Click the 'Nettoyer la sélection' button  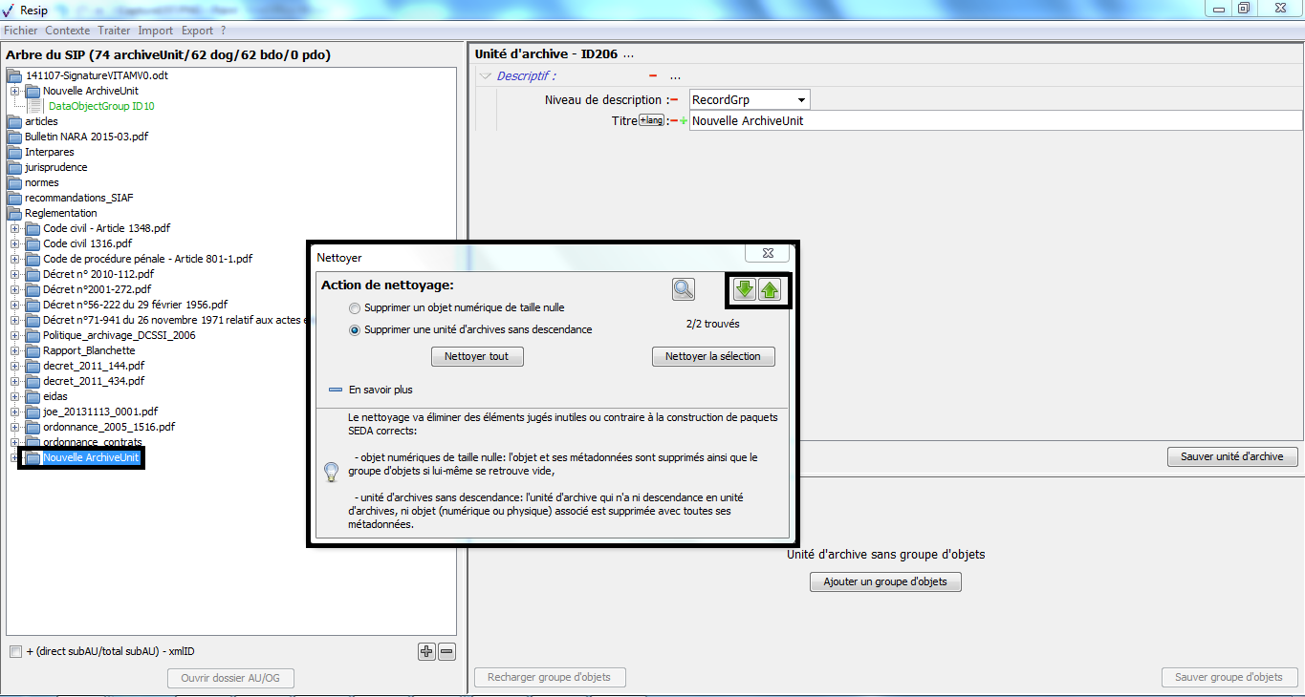tap(713, 356)
